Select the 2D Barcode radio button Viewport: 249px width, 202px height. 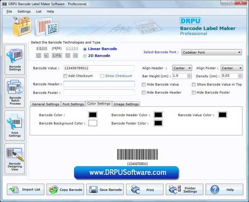click(x=85, y=56)
